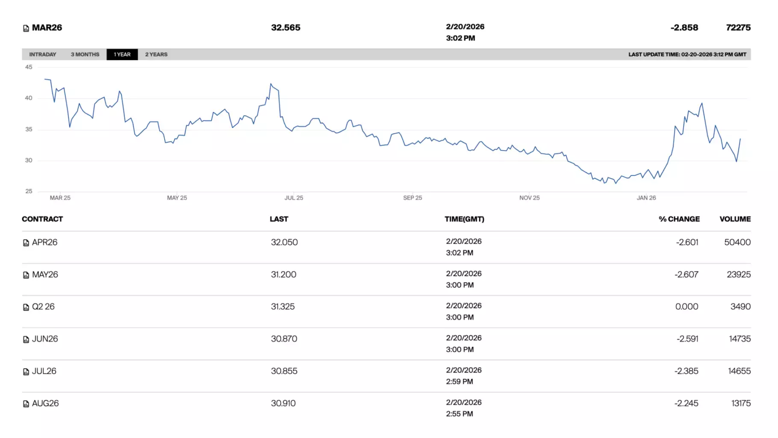778x438 pixels.
Task: Click the % Change column header
Action: 679,219
